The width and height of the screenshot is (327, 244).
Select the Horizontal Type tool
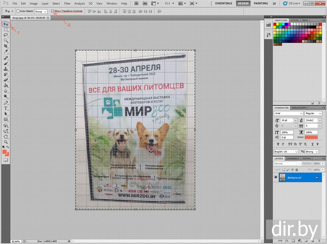point(6,108)
